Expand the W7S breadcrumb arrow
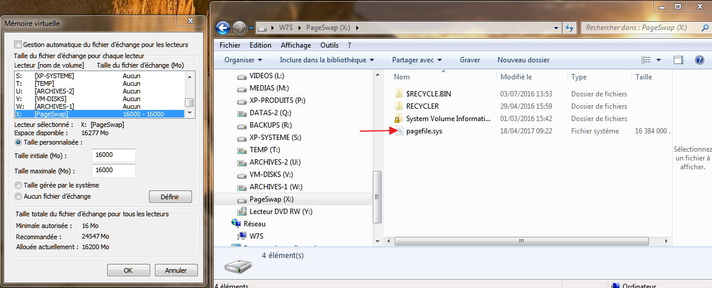This screenshot has width=712, height=288. (299, 28)
